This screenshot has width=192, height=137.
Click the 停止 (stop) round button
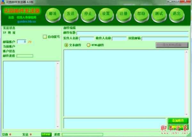[x=88, y=14]
